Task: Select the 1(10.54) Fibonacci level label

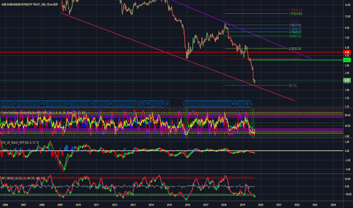Action: click(x=293, y=21)
